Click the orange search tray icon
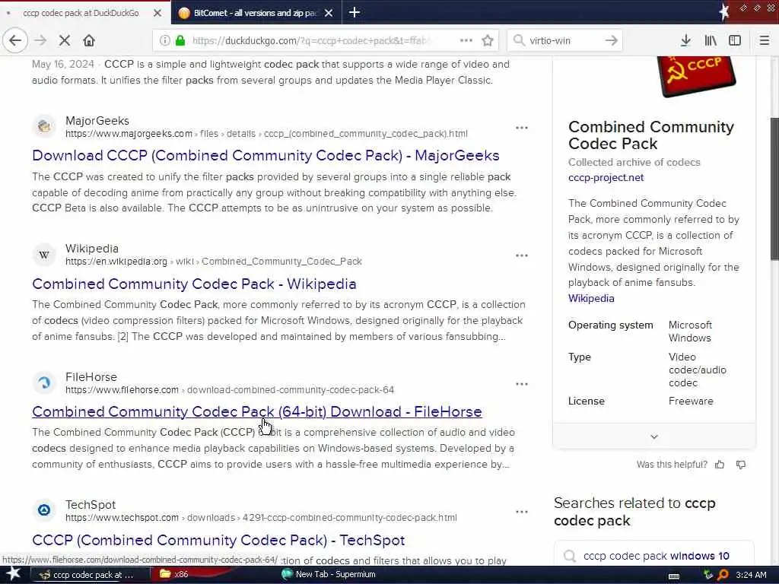The width and height of the screenshot is (779, 584). [723, 575]
